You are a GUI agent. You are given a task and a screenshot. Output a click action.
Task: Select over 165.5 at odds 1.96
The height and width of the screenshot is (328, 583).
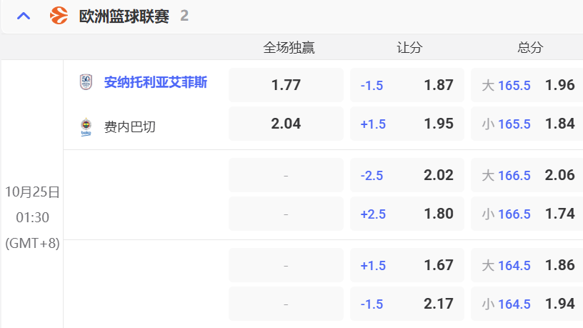pos(527,85)
